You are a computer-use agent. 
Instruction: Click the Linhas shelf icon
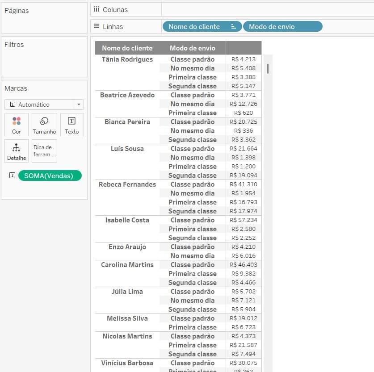[97, 27]
